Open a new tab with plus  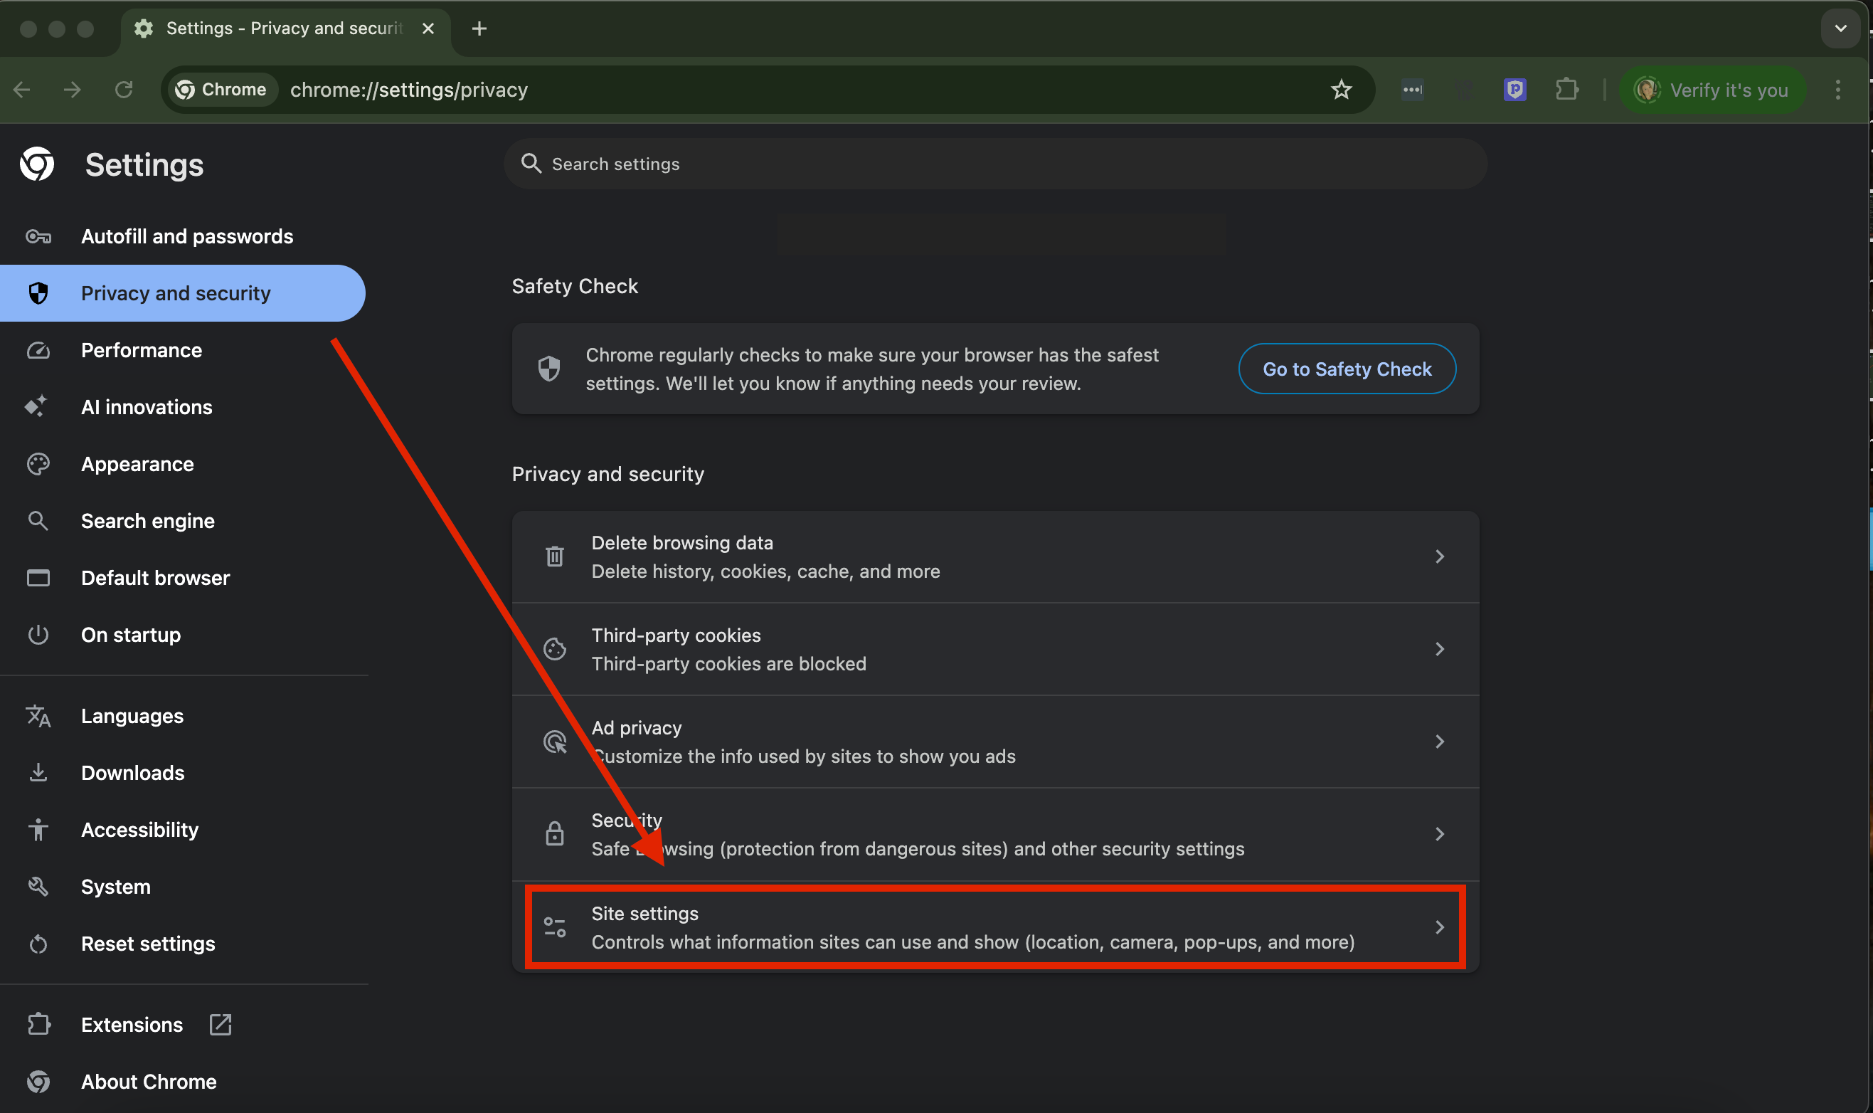click(x=479, y=28)
